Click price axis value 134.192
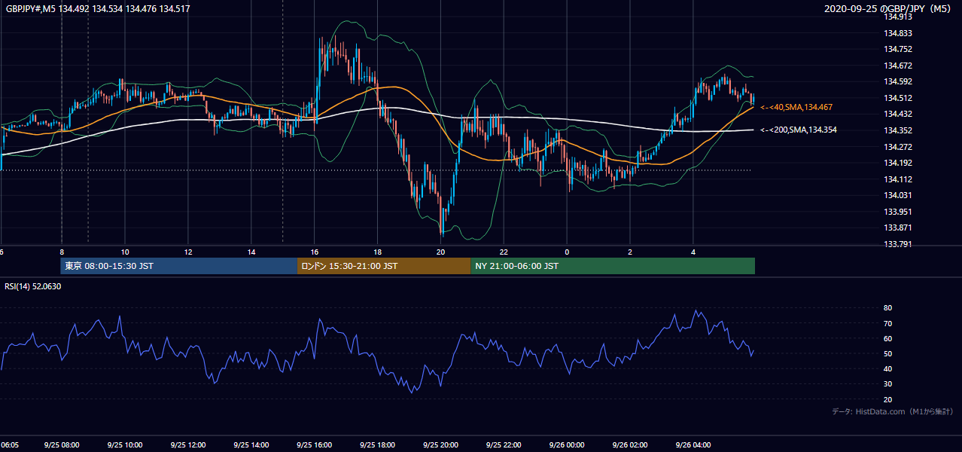The height and width of the screenshot is (452, 962). click(x=898, y=163)
